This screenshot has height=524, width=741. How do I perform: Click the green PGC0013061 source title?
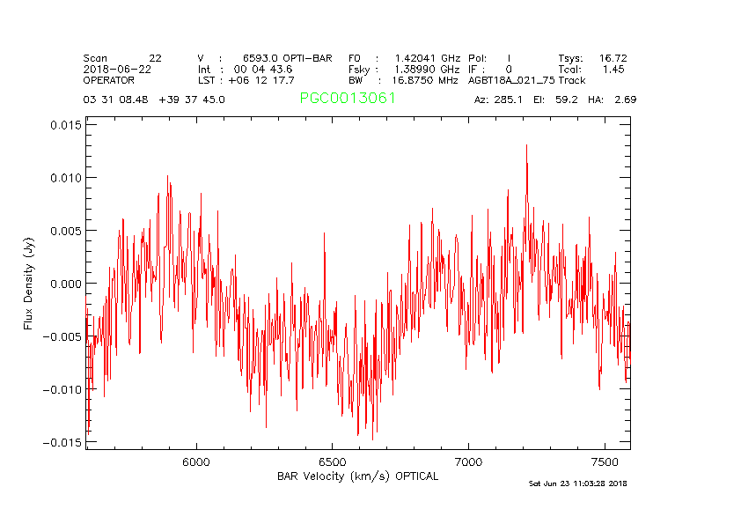[348, 99]
